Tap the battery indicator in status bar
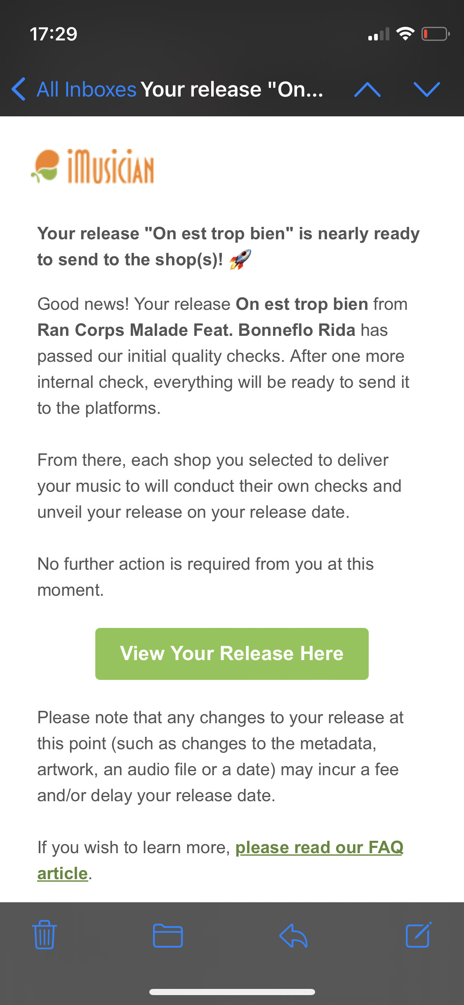 tap(436, 34)
